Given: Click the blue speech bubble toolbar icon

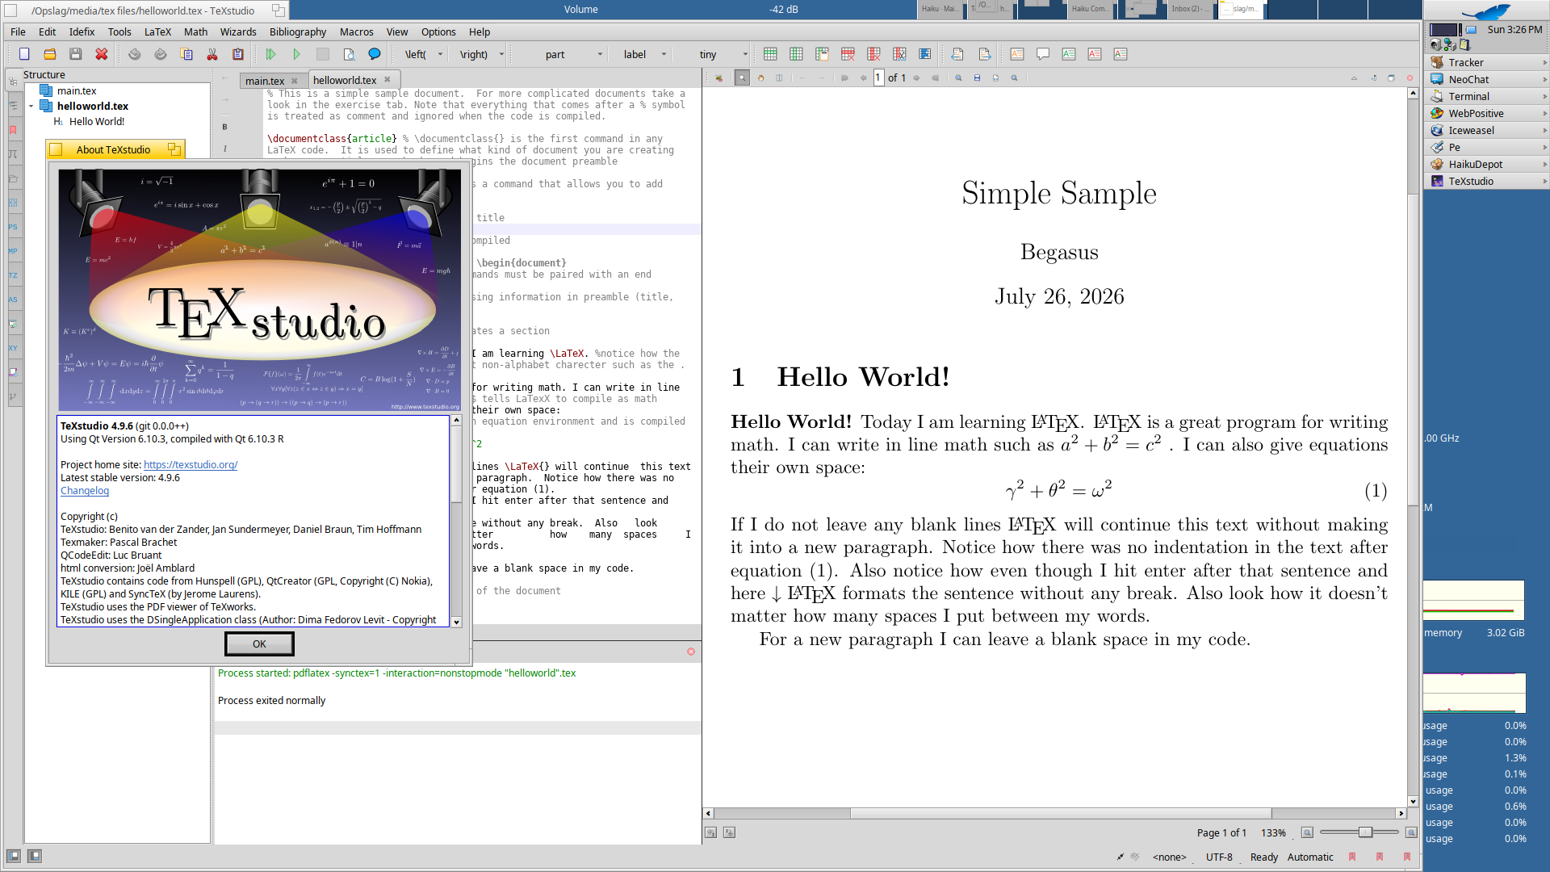Looking at the screenshot, I should click(375, 54).
